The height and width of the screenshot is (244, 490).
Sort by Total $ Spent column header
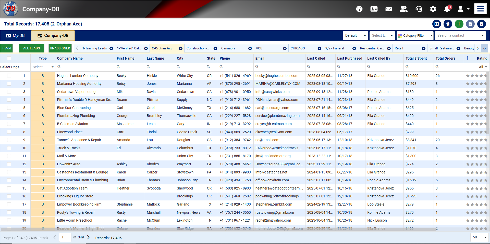point(416,58)
